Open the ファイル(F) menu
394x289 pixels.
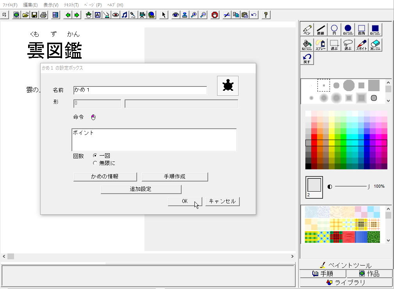pyautogui.click(x=10, y=5)
